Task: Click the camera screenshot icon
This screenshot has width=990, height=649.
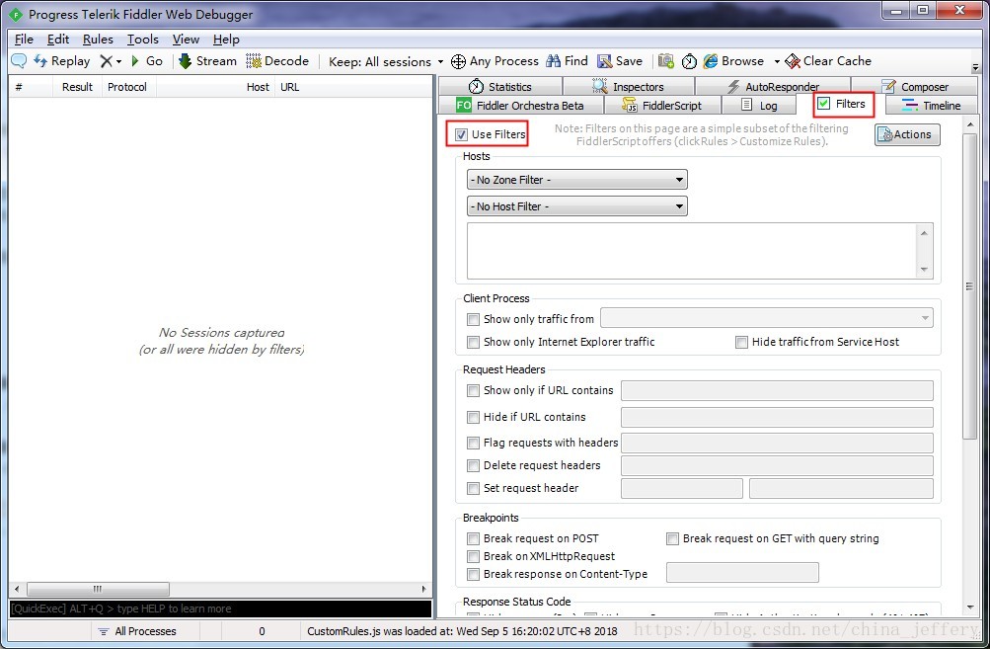Action: [665, 61]
